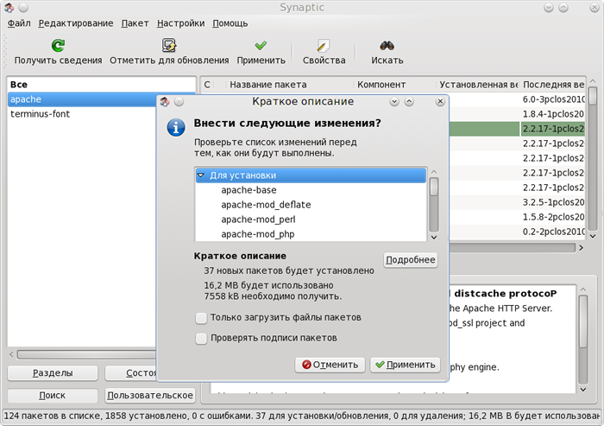Click dialog install list scrollbar thumb
This screenshot has height=426, width=604.
[x=434, y=187]
